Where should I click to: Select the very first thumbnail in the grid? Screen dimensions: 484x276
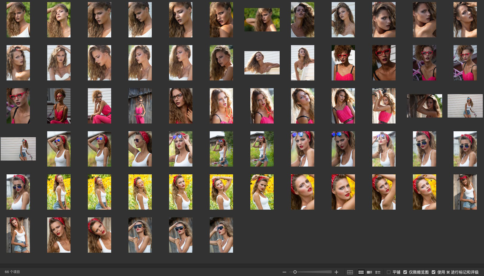(x=18, y=20)
